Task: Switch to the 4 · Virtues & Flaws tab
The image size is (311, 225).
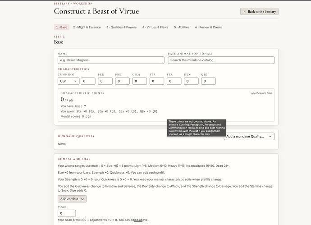Action: 155,27
